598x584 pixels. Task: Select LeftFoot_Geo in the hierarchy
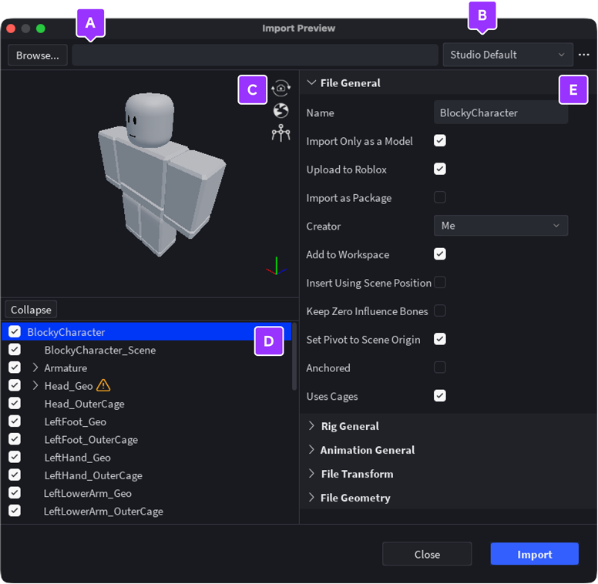pos(75,421)
